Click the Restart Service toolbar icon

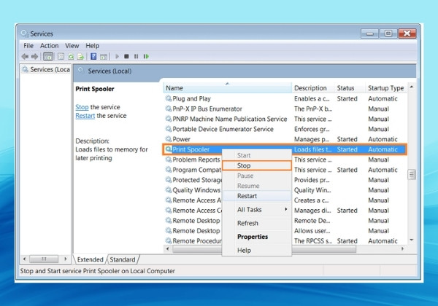click(146, 57)
